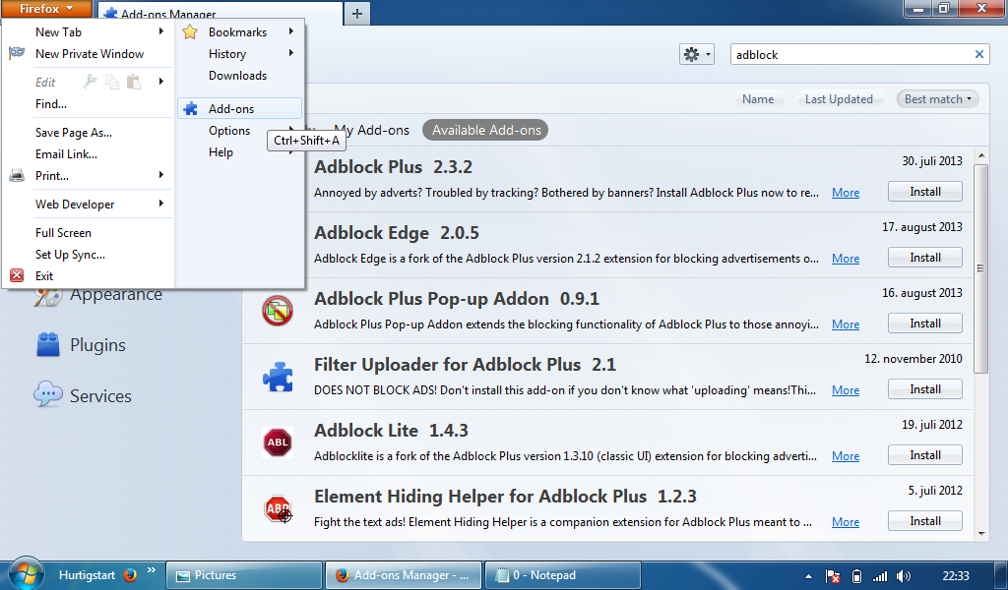Open Downloads from the menu
The image size is (1008, 590).
[239, 76]
